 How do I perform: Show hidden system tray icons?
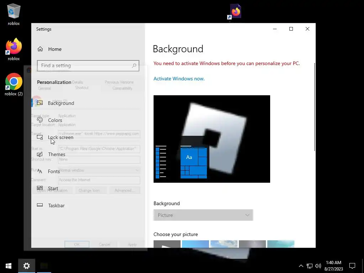click(301, 266)
